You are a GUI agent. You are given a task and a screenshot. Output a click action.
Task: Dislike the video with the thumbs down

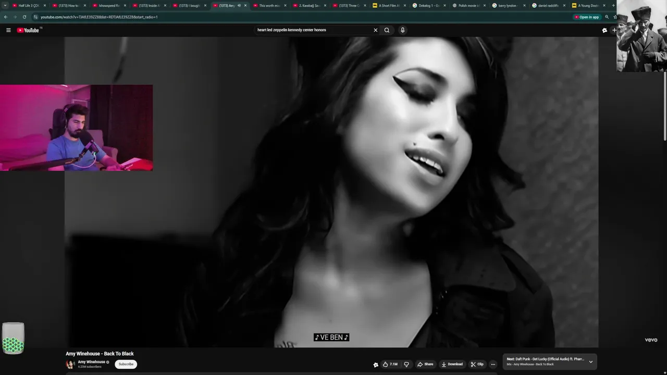pos(406,364)
